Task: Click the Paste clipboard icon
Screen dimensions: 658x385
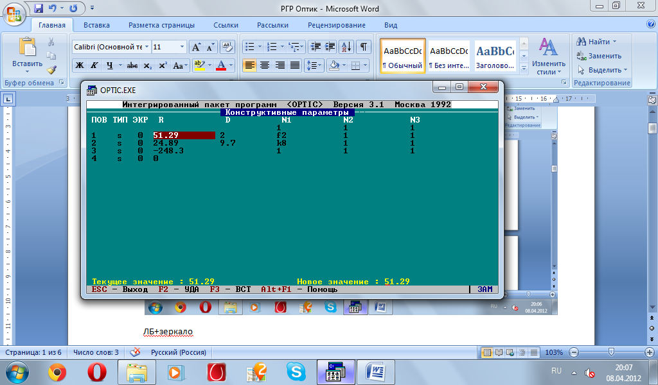Action: point(27,47)
